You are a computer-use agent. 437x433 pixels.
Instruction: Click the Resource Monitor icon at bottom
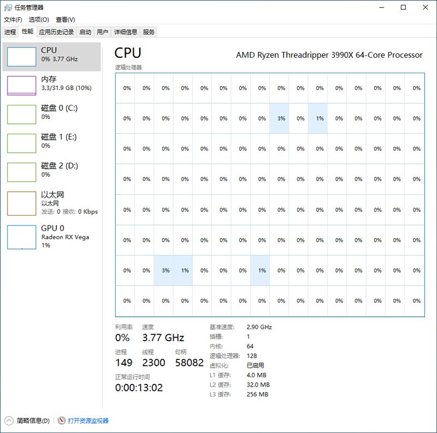pyautogui.click(x=62, y=420)
